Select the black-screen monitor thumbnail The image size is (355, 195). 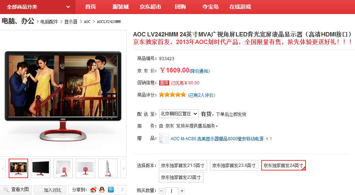pyautogui.click(x=41, y=168)
